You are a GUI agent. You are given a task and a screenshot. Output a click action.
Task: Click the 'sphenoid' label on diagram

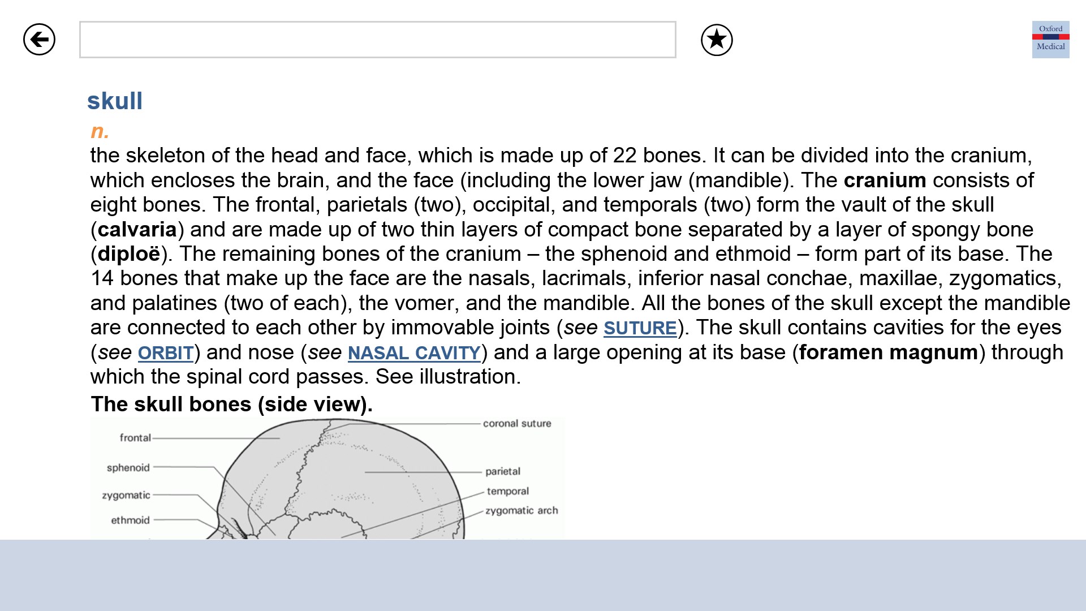pyautogui.click(x=128, y=467)
